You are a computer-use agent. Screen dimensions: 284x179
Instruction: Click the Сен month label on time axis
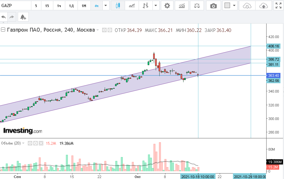pyautogui.click(x=17, y=177)
